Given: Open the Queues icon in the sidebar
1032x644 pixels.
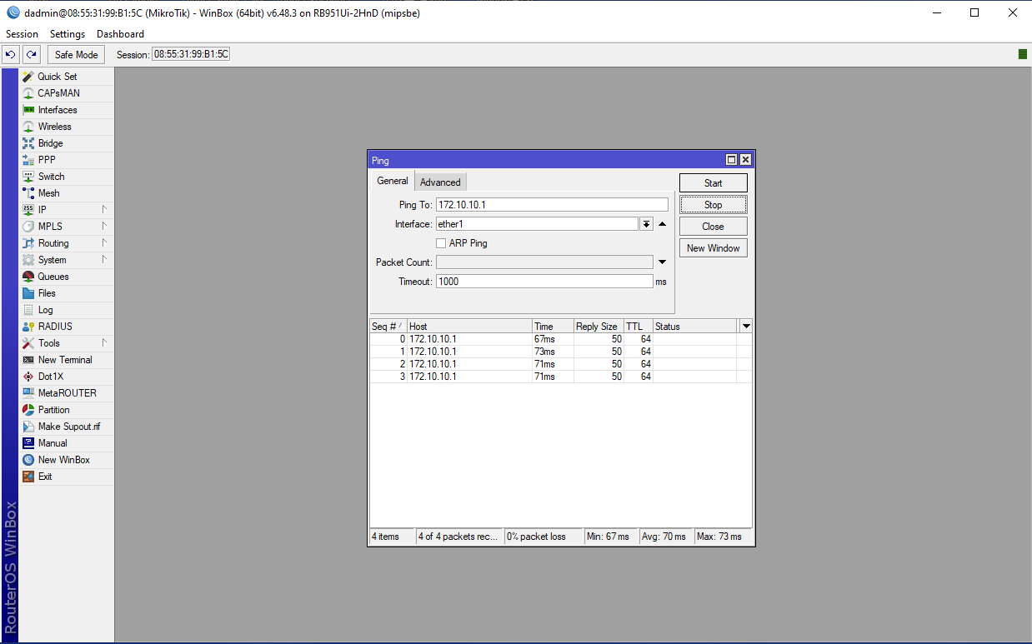Looking at the screenshot, I should pos(28,277).
